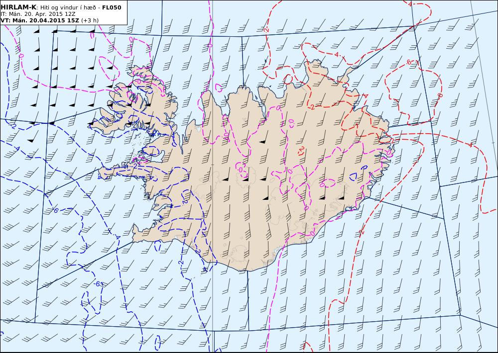Image resolution: width=498 pixels, height=353 pixels.
Task: Select the valid time 'VT: Mán. 20.04.2015 15Z'
Action: pos(40,20)
